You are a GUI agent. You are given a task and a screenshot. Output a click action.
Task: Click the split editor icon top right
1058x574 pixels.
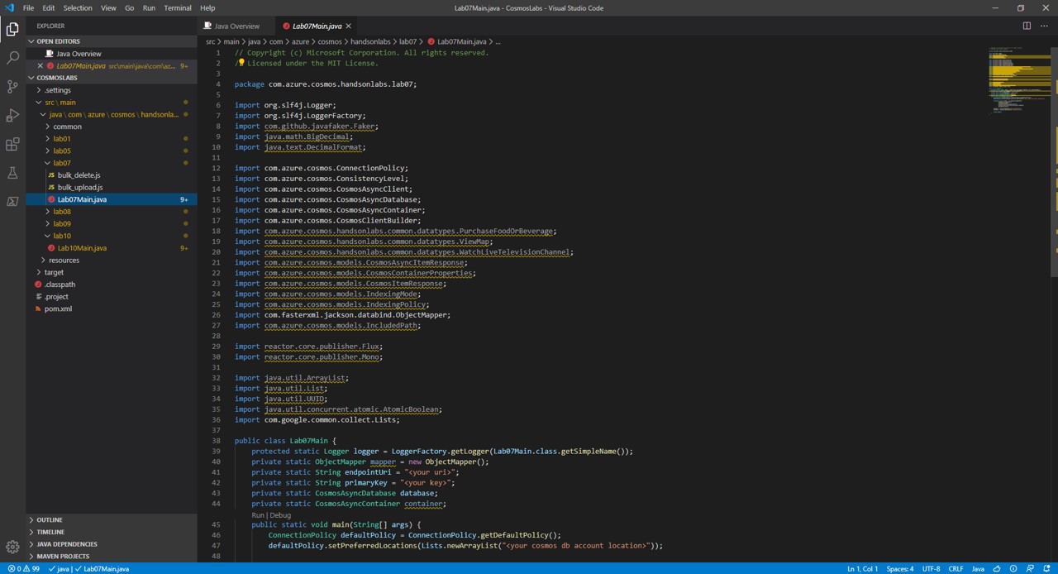[x=1026, y=26]
